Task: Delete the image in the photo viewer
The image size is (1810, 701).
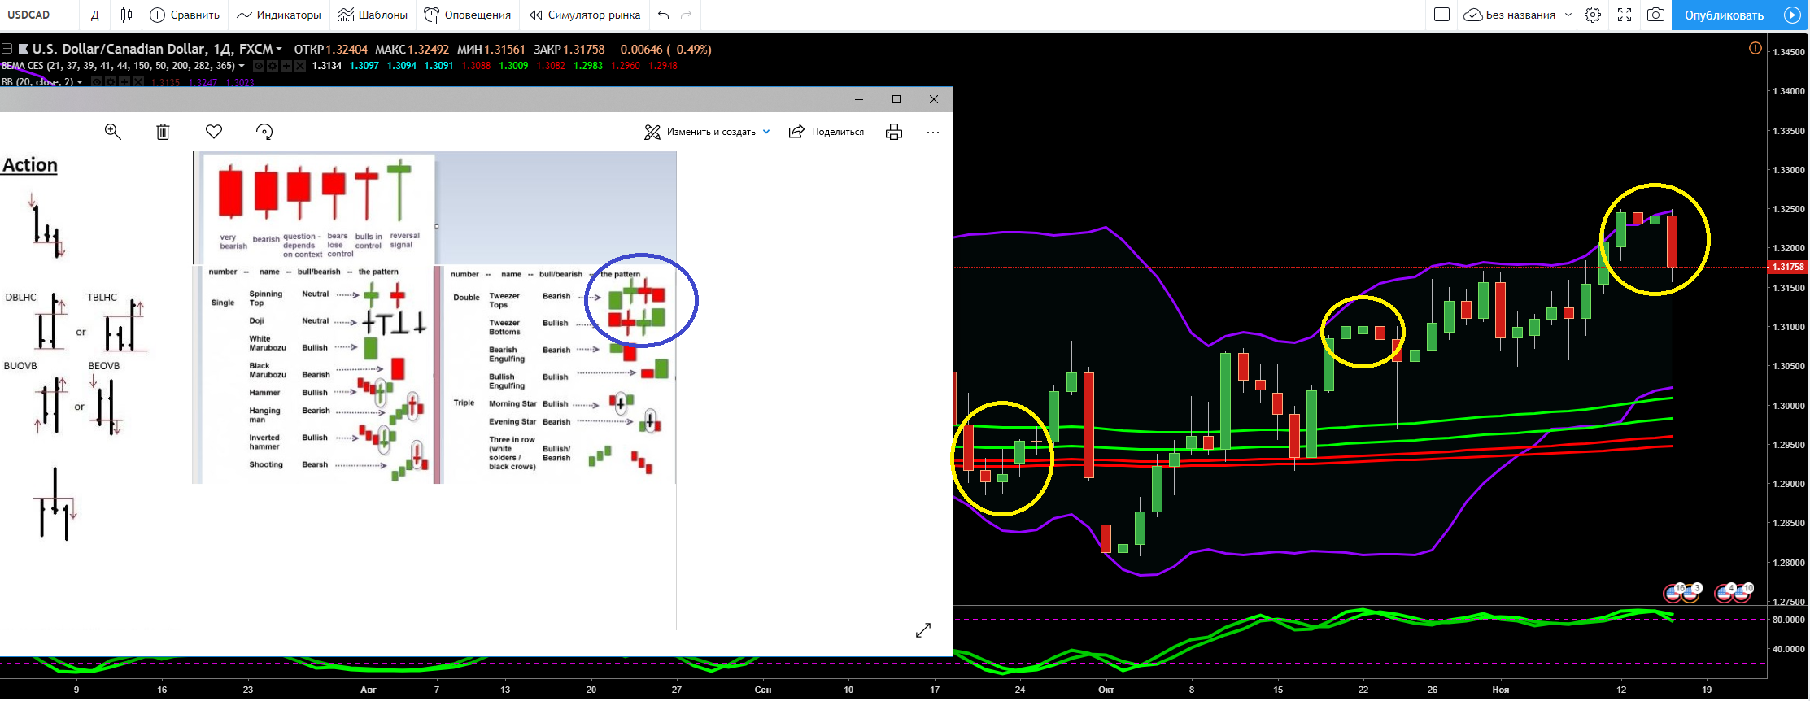Action: pos(163,132)
